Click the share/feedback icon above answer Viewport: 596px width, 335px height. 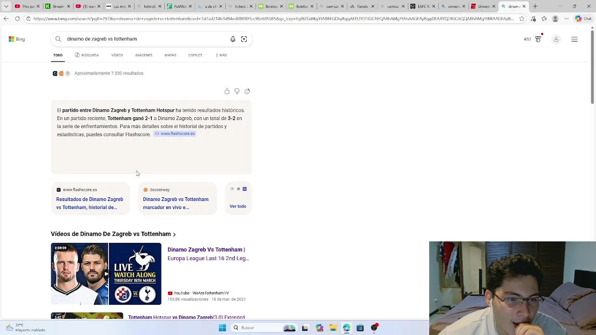[x=247, y=91]
